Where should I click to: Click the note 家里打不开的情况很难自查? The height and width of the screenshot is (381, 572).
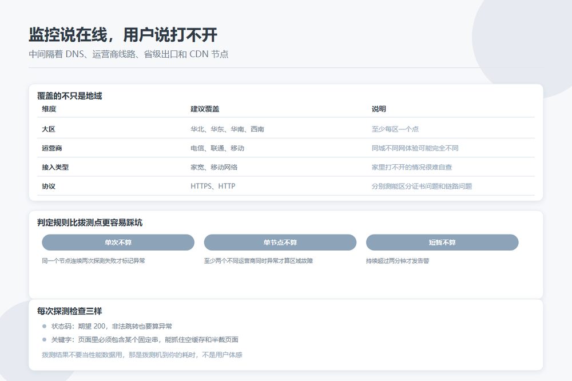click(412, 167)
